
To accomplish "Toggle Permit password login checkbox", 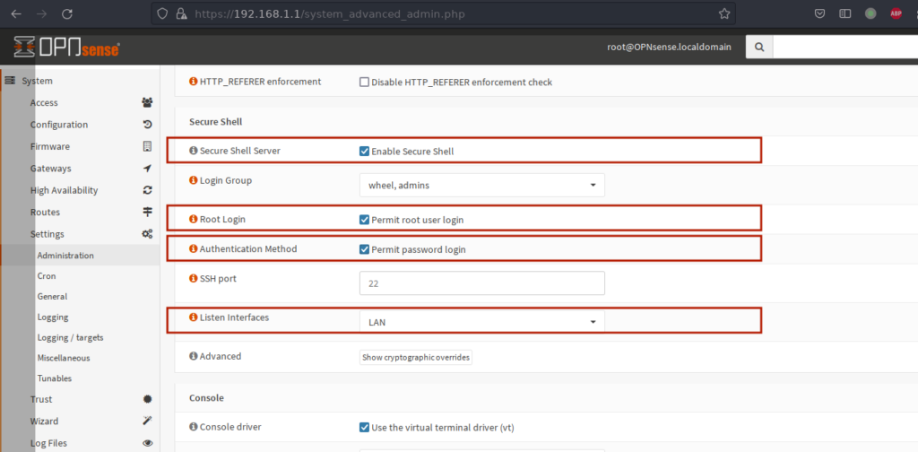I will 364,249.
